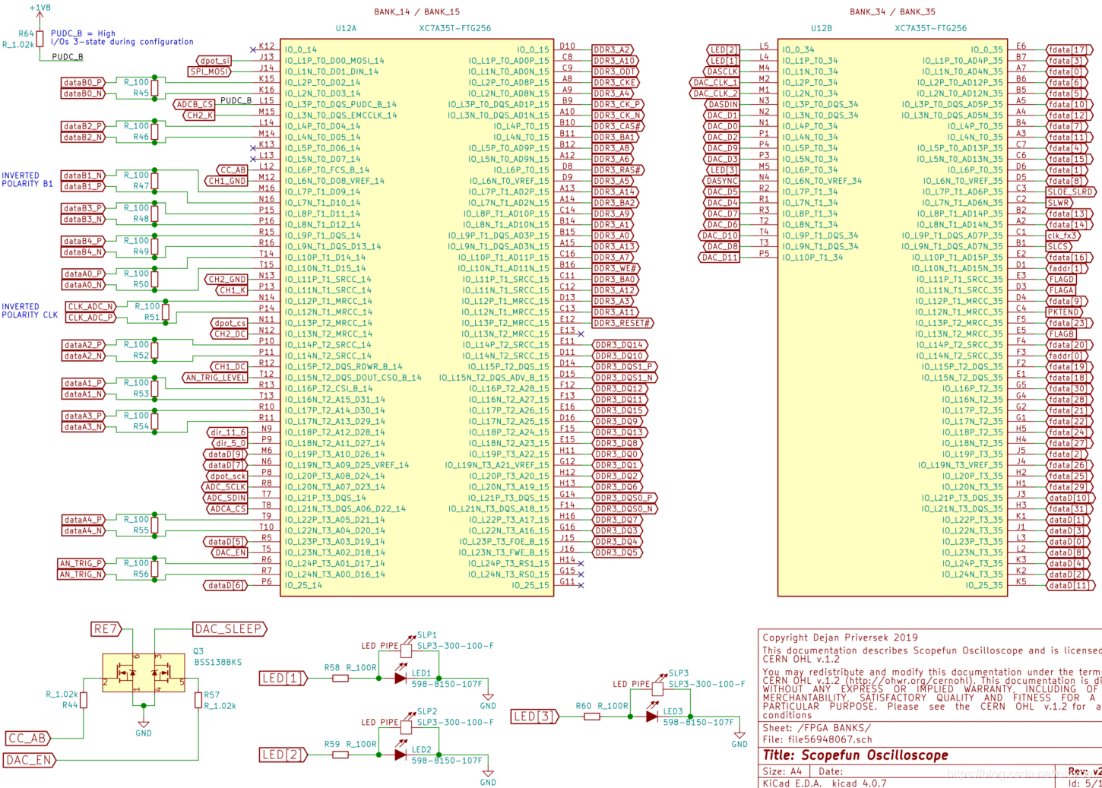Select resistor R57 beside Q3

[200, 700]
